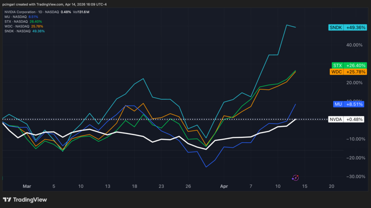Screen dimensions: 371x208
Task: Select the SNDK +49.36% price label
Action: (x=348, y=28)
